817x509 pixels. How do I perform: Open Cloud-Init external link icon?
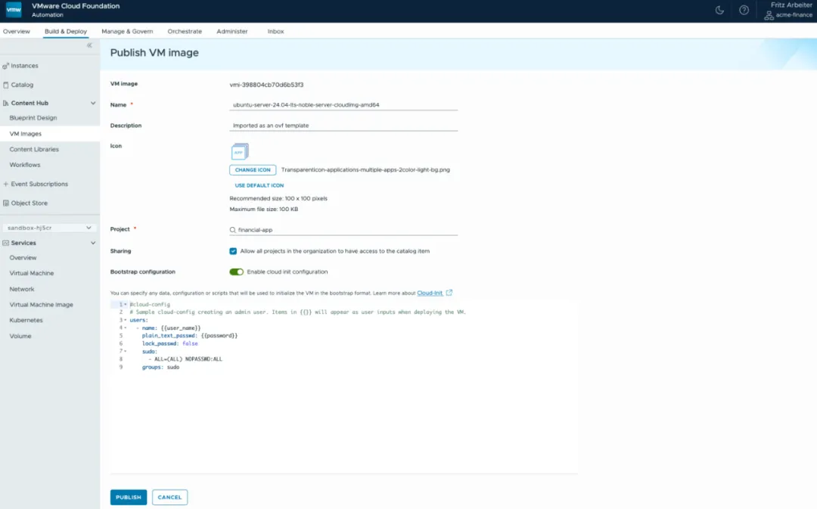tap(449, 293)
